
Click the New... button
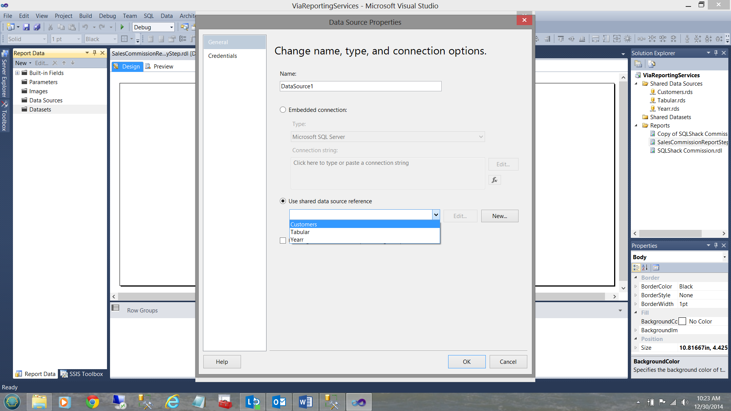tap(500, 216)
